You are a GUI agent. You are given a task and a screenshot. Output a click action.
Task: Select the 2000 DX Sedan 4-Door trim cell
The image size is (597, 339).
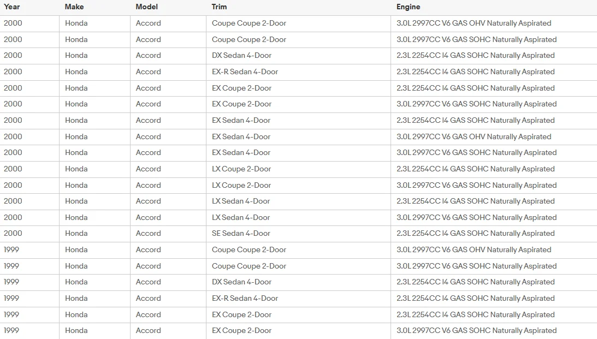(x=298, y=56)
